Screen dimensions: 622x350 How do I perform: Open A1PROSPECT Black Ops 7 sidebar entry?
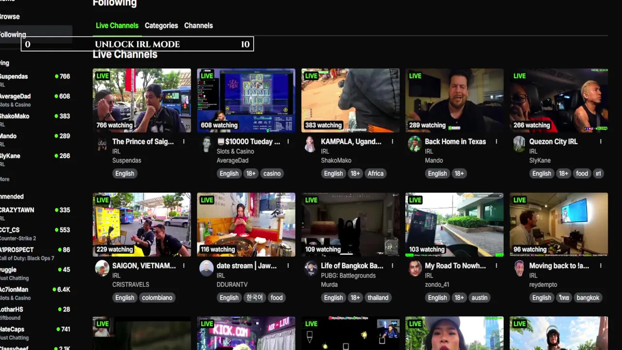(x=35, y=253)
